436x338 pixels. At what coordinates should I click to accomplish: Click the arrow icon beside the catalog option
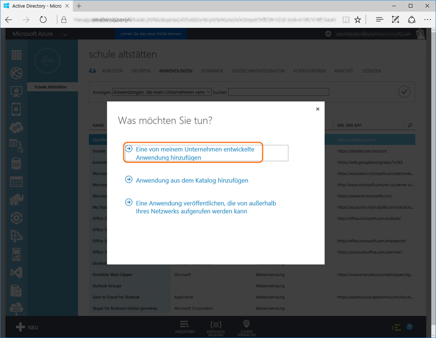pos(129,180)
